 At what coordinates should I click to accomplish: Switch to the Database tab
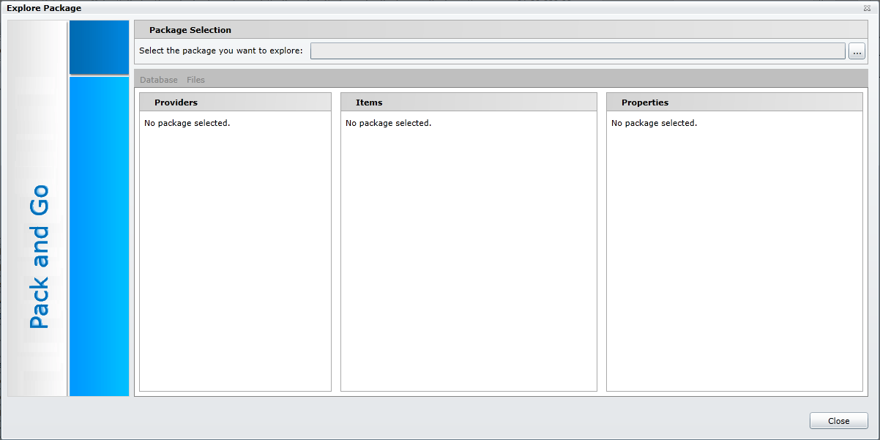[x=159, y=80]
